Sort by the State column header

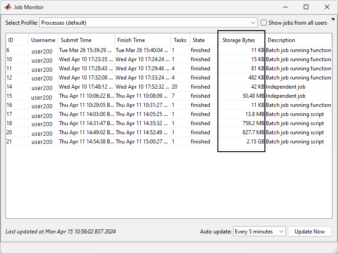[x=205, y=40]
